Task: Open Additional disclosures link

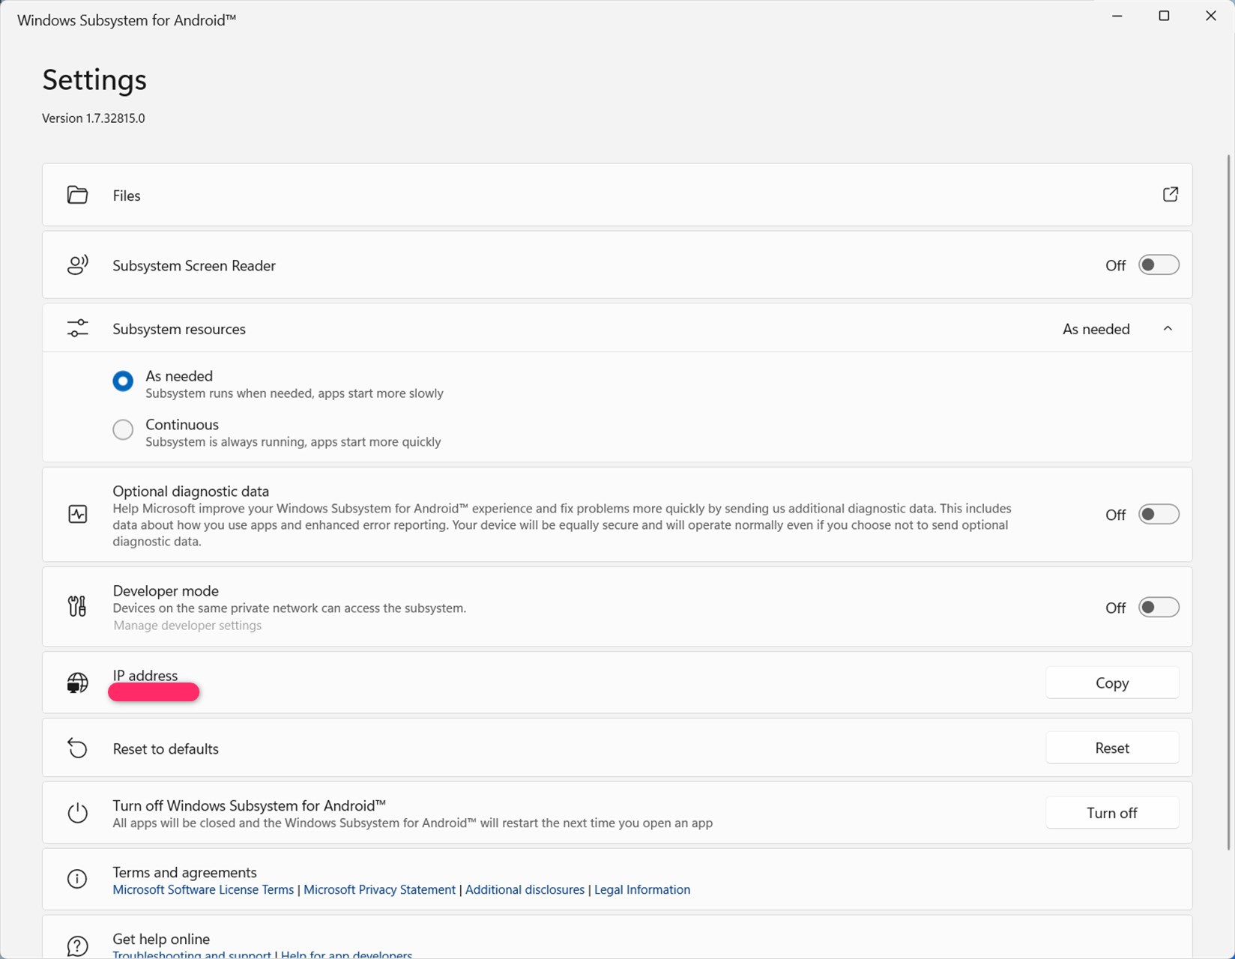Action: click(525, 889)
